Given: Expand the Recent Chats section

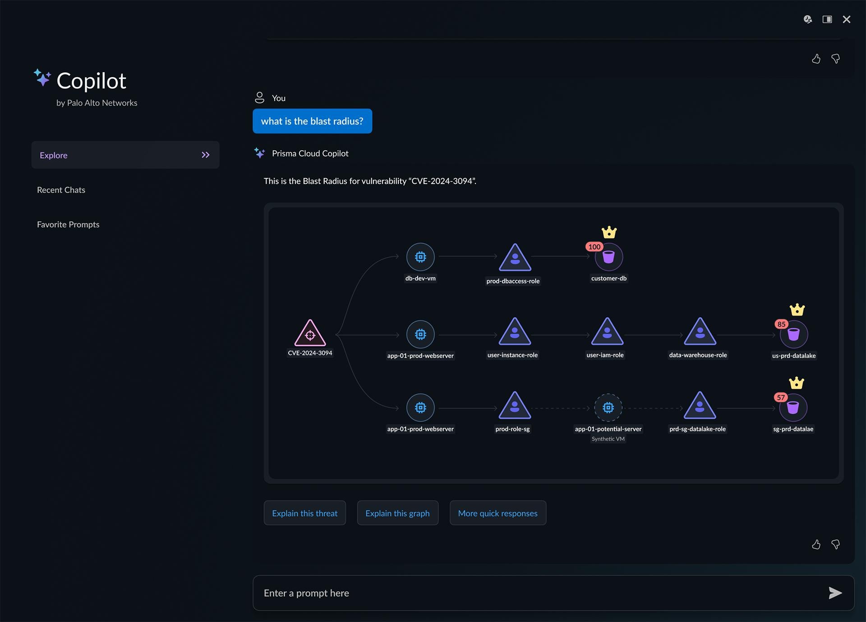Looking at the screenshot, I should (x=61, y=189).
